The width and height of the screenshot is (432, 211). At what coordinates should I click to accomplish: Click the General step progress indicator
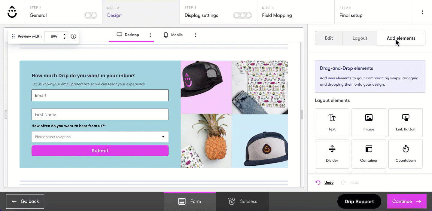click(91, 15)
